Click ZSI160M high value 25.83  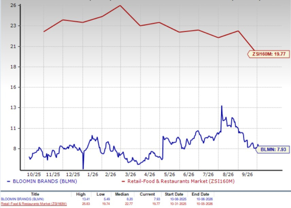pos(86,204)
